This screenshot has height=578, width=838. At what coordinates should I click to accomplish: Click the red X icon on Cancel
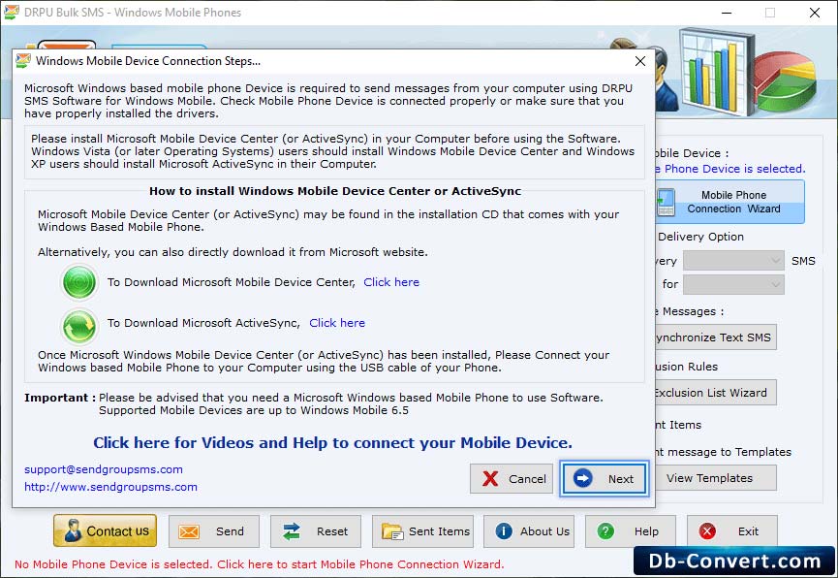(x=489, y=478)
